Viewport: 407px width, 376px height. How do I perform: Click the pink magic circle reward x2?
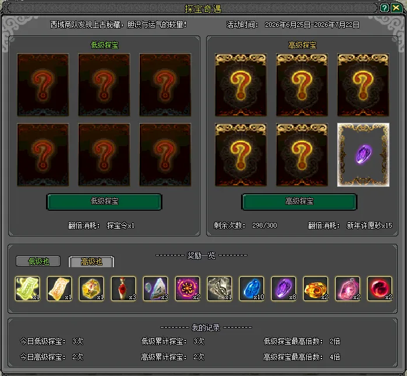(x=187, y=289)
